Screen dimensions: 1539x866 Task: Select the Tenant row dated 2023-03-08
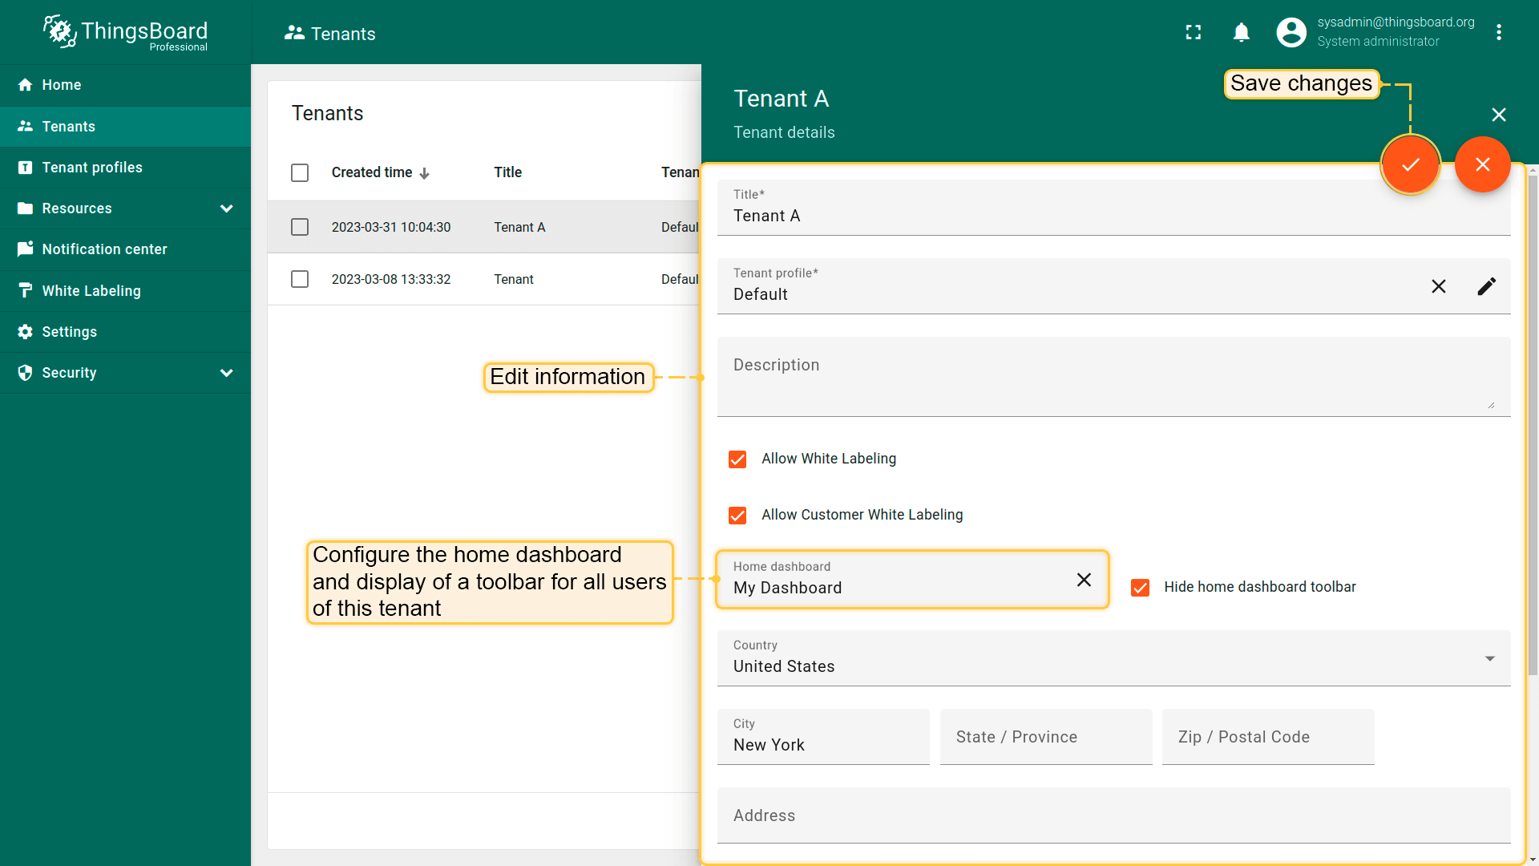coord(300,279)
